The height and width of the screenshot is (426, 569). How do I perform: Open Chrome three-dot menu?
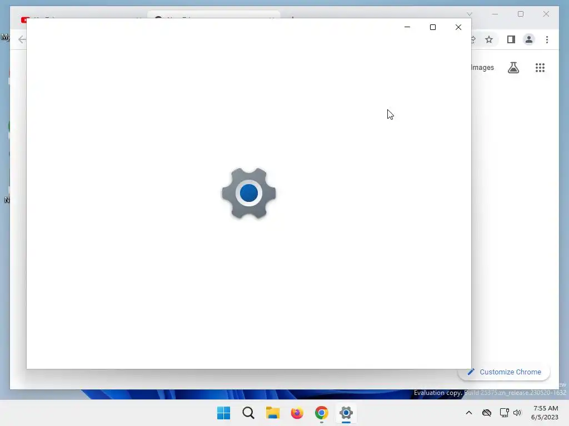point(547,39)
